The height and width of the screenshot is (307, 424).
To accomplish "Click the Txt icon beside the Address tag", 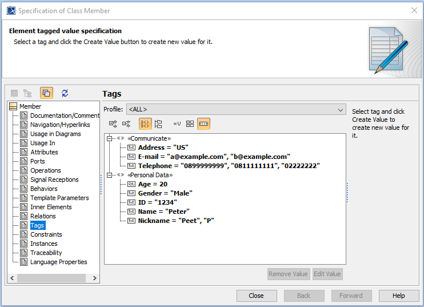I will (x=131, y=147).
